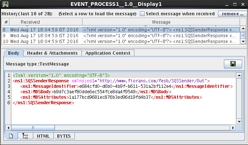Show the BYTES view tab
248x145 pixels.
[x=64, y=136]
